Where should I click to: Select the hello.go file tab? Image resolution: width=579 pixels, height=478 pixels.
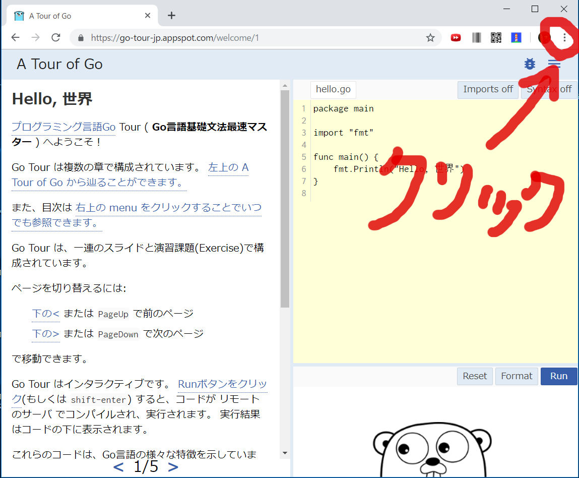[x=333, y=89]
